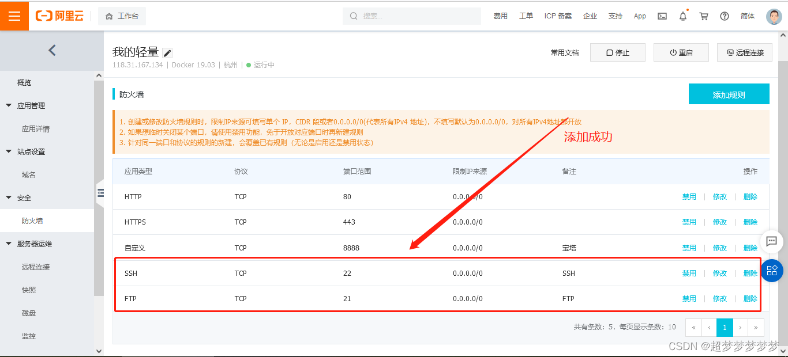The image size is (788, 357).
Task: Click the 重启 button
Action: pyautogui.click(x=681, y=52)
